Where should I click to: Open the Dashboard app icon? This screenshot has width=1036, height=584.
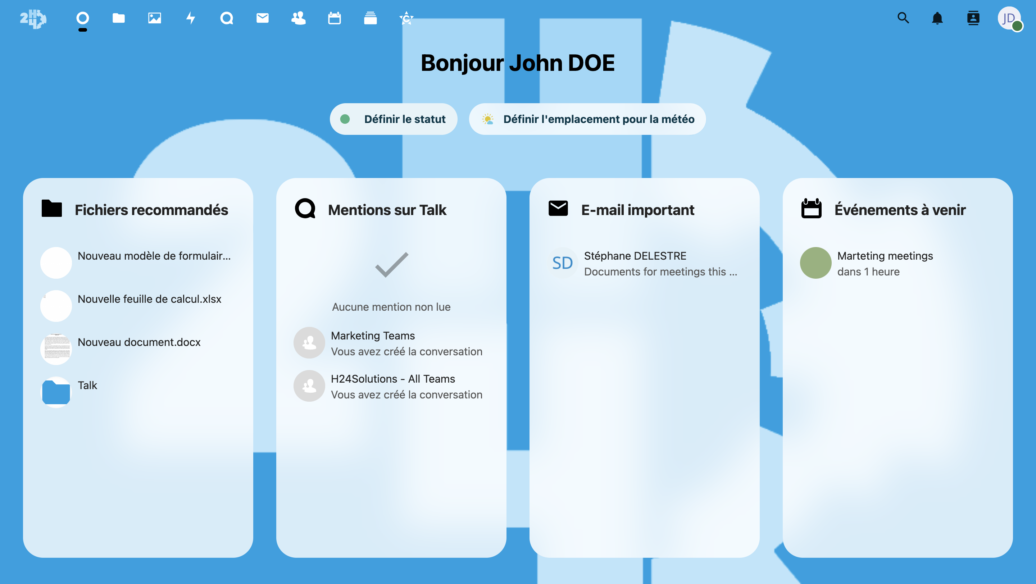[x=82, y=18]
